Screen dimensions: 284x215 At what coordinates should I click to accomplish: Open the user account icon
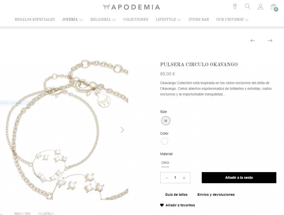coord(260,7)
